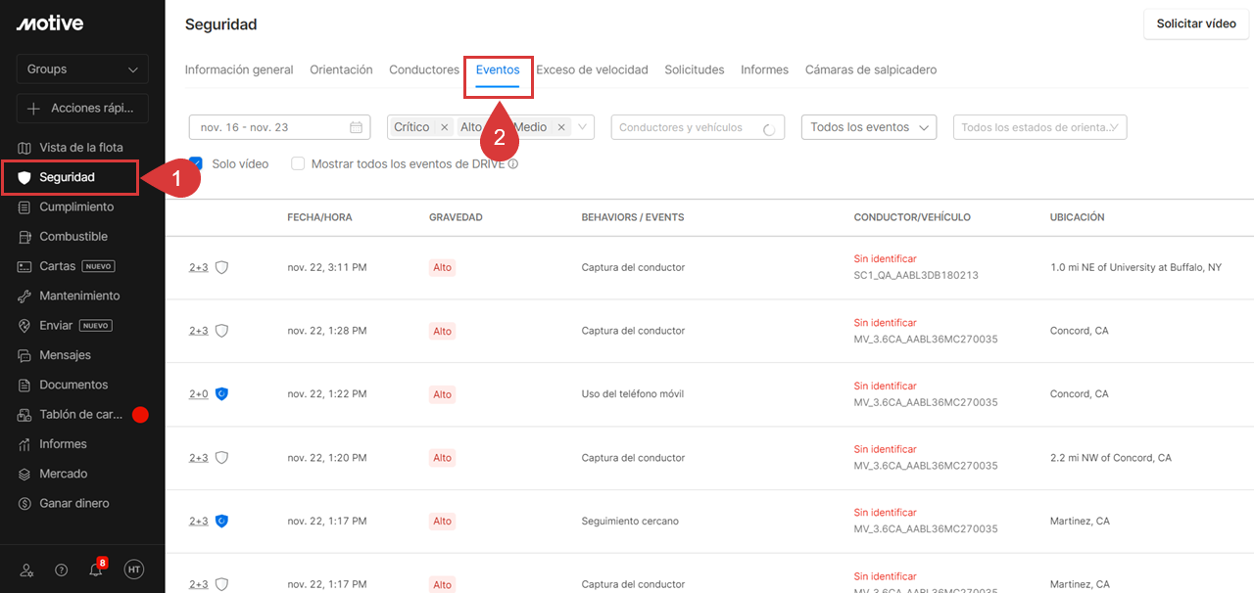1254x593 pixels.
Task: Click vehicle SC1_QA_AABL3DB180213 text
Action: 916,276
